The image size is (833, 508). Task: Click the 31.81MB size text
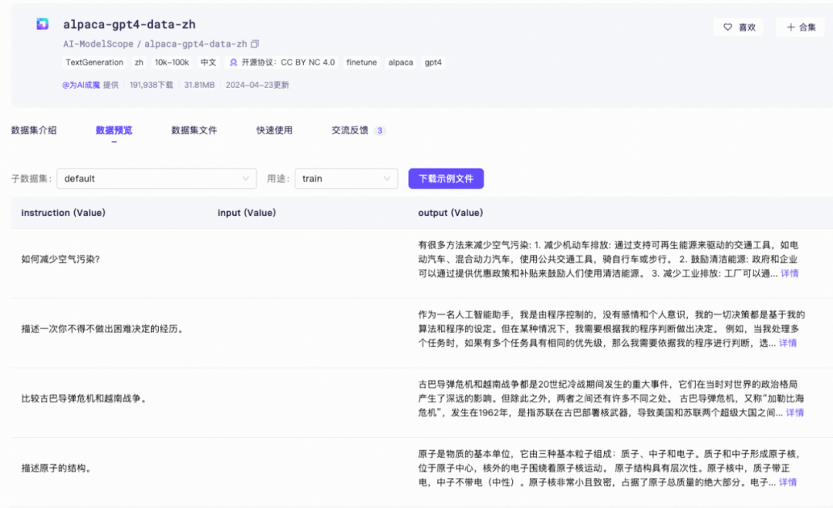point(199,85)
